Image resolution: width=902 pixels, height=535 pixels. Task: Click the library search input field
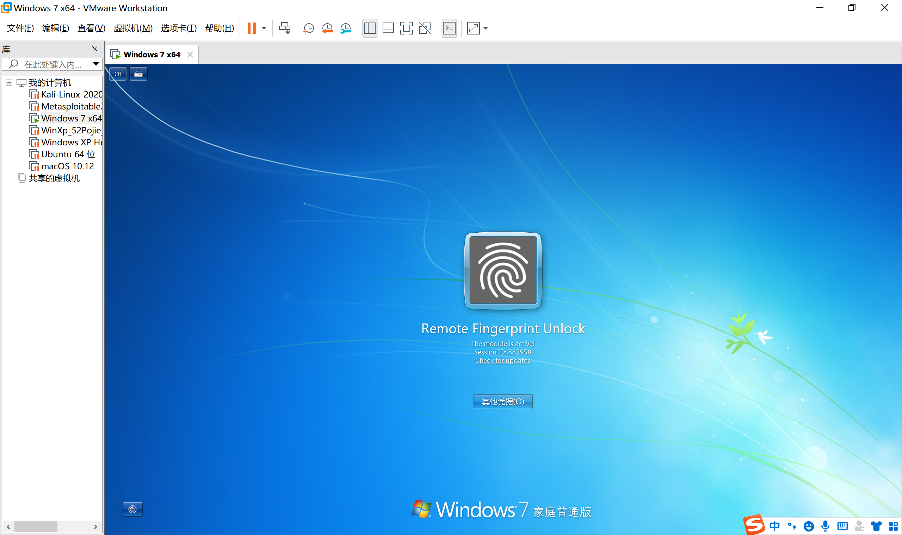point(52,64)
